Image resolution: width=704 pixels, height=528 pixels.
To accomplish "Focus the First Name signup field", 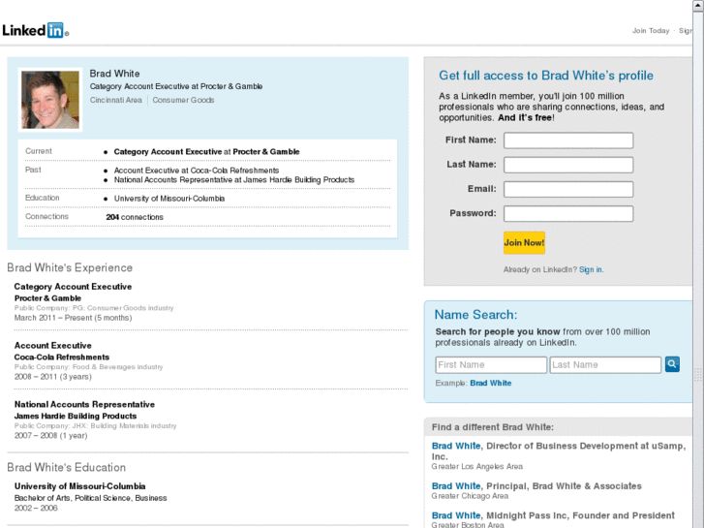I will click(568, 140).
